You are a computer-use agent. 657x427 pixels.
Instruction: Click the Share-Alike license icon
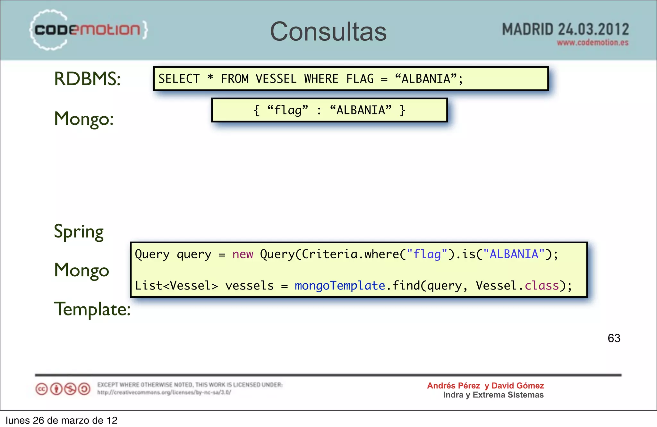(x=84, y=389)
